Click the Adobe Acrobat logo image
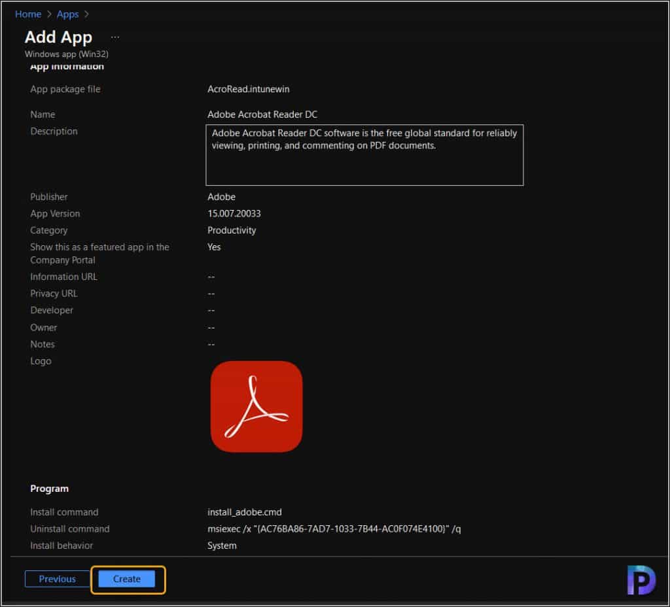Screen dimensions: 670x607 (x=256, y=406)
